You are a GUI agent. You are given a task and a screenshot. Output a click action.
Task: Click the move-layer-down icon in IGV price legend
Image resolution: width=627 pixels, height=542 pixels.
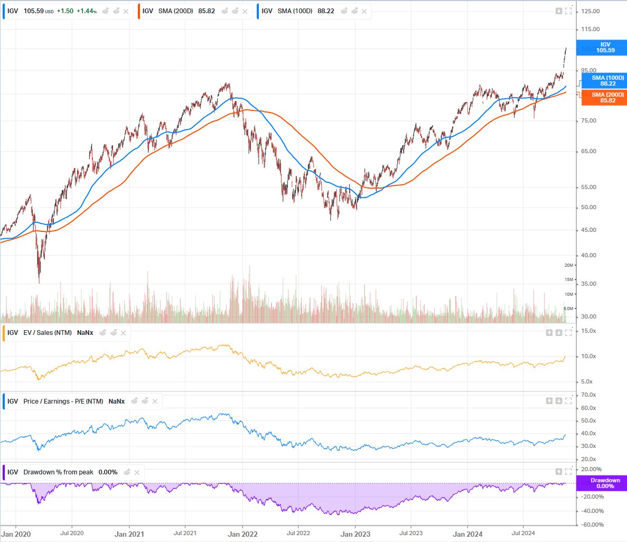(x=116, y=11)
